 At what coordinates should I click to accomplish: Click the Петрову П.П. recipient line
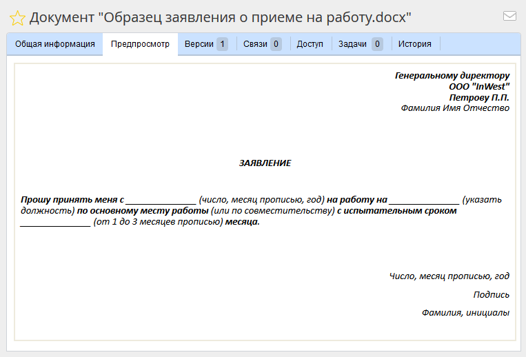click(x=479, y=97)
